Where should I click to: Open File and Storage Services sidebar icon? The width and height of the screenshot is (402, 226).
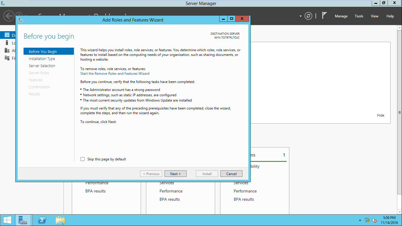coord(7,58)
